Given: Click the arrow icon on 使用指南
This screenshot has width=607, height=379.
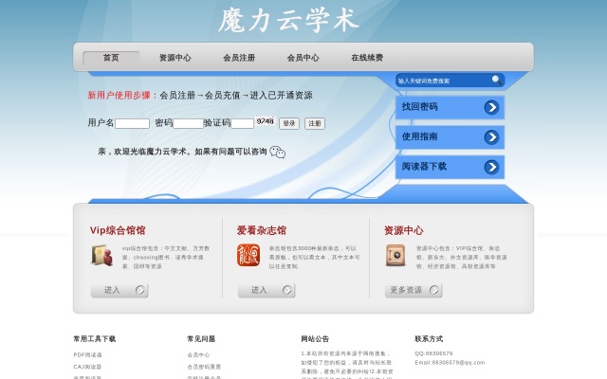Looking at the screenshot, I should click(x=491, y=136).
